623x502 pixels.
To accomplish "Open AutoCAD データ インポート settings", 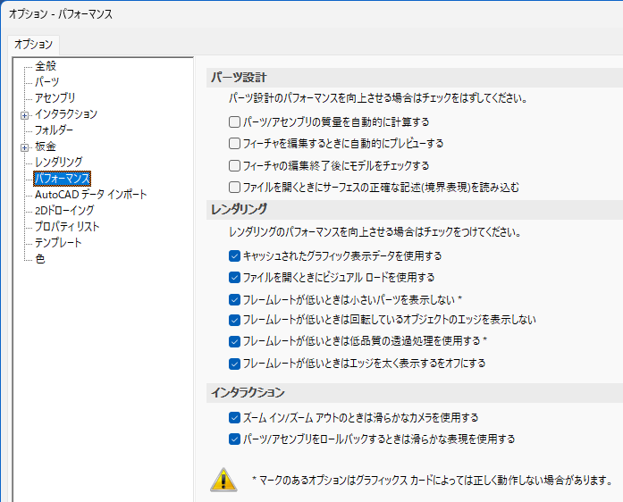I will [90, 195].
